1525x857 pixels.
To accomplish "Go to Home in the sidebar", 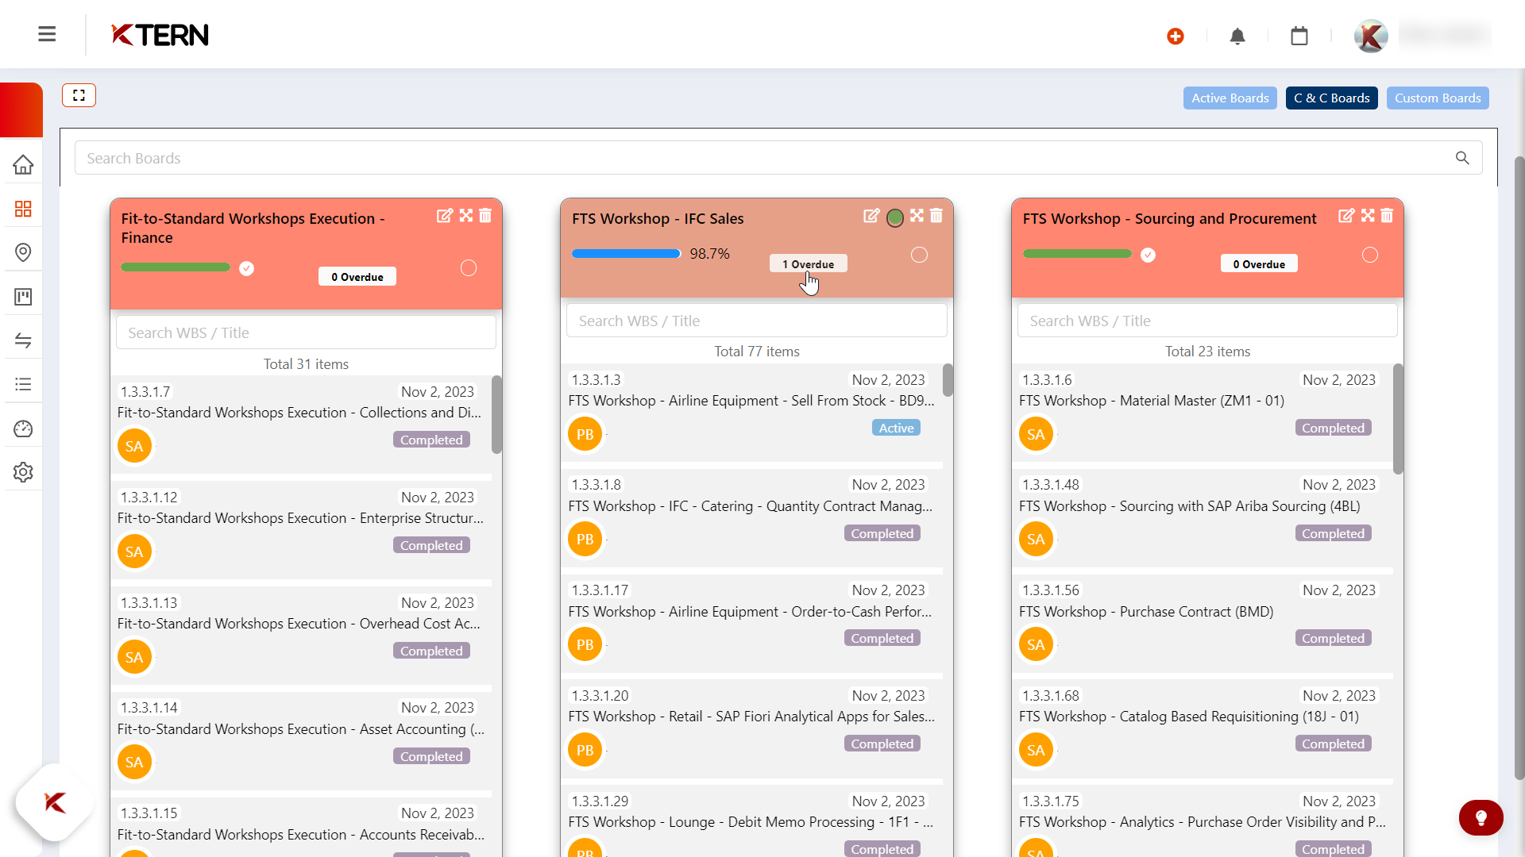I will [23, 164].
